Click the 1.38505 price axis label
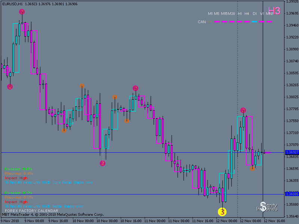The image size is (299, 224). point(292,73)
